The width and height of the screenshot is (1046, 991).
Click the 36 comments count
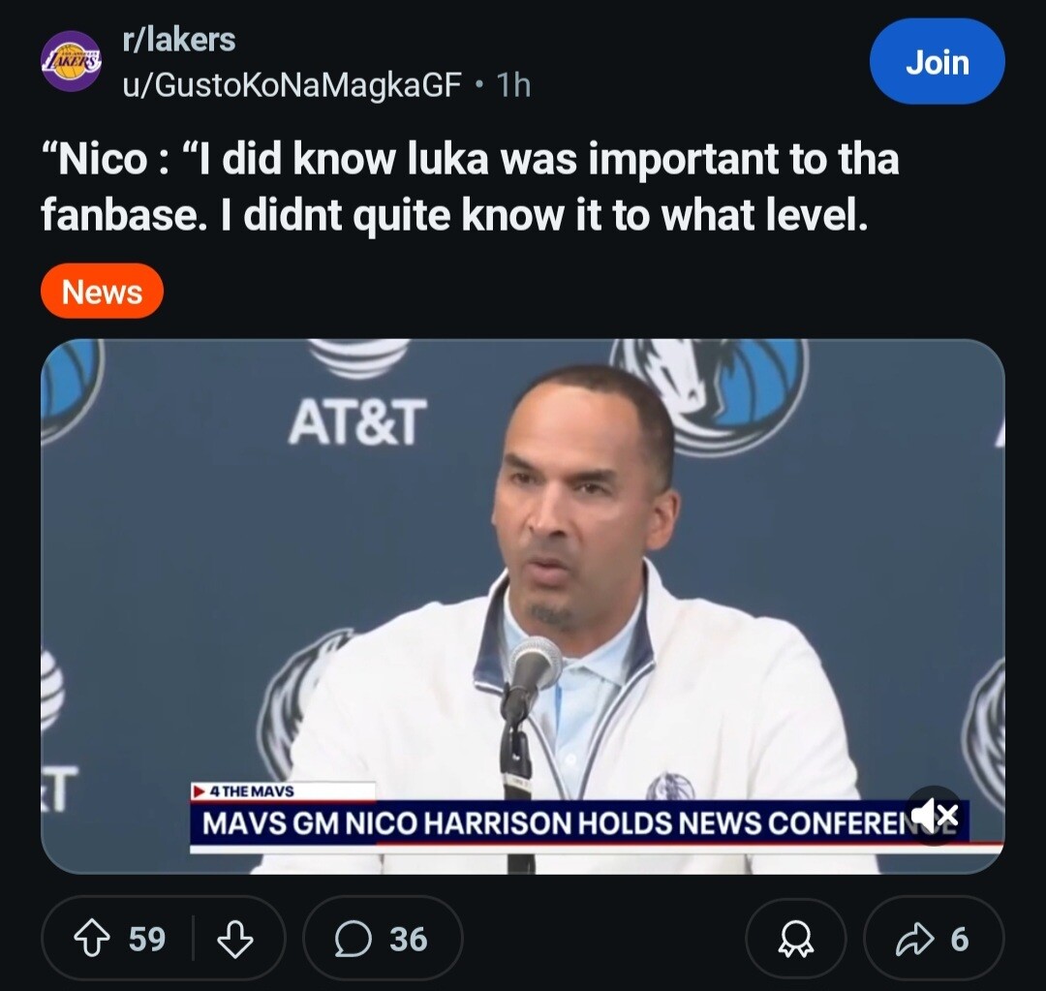point(408,938)
